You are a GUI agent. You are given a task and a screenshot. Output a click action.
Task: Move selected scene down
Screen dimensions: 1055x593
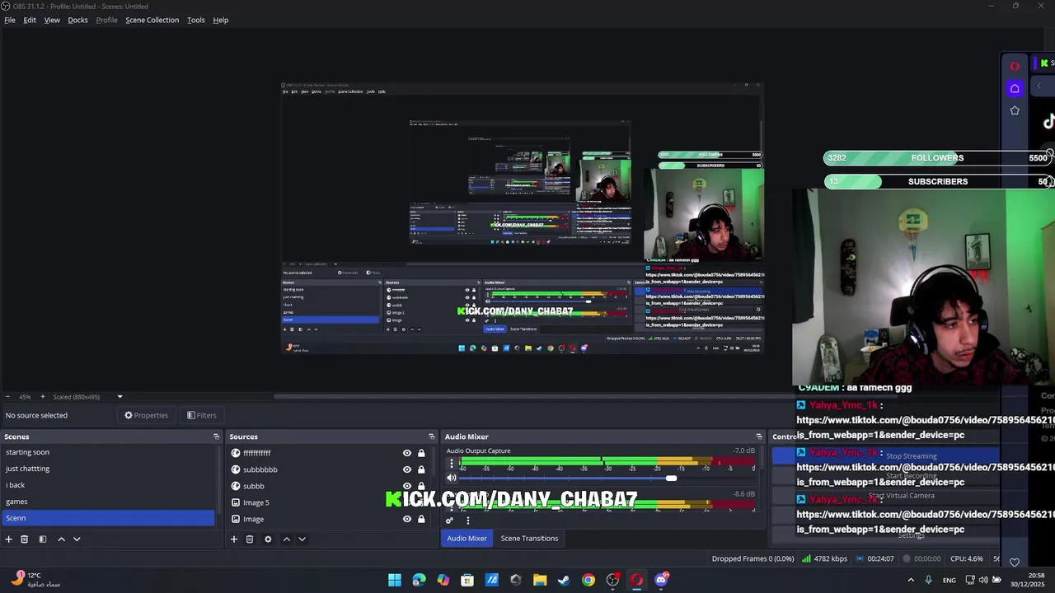(x=77, y=539)
